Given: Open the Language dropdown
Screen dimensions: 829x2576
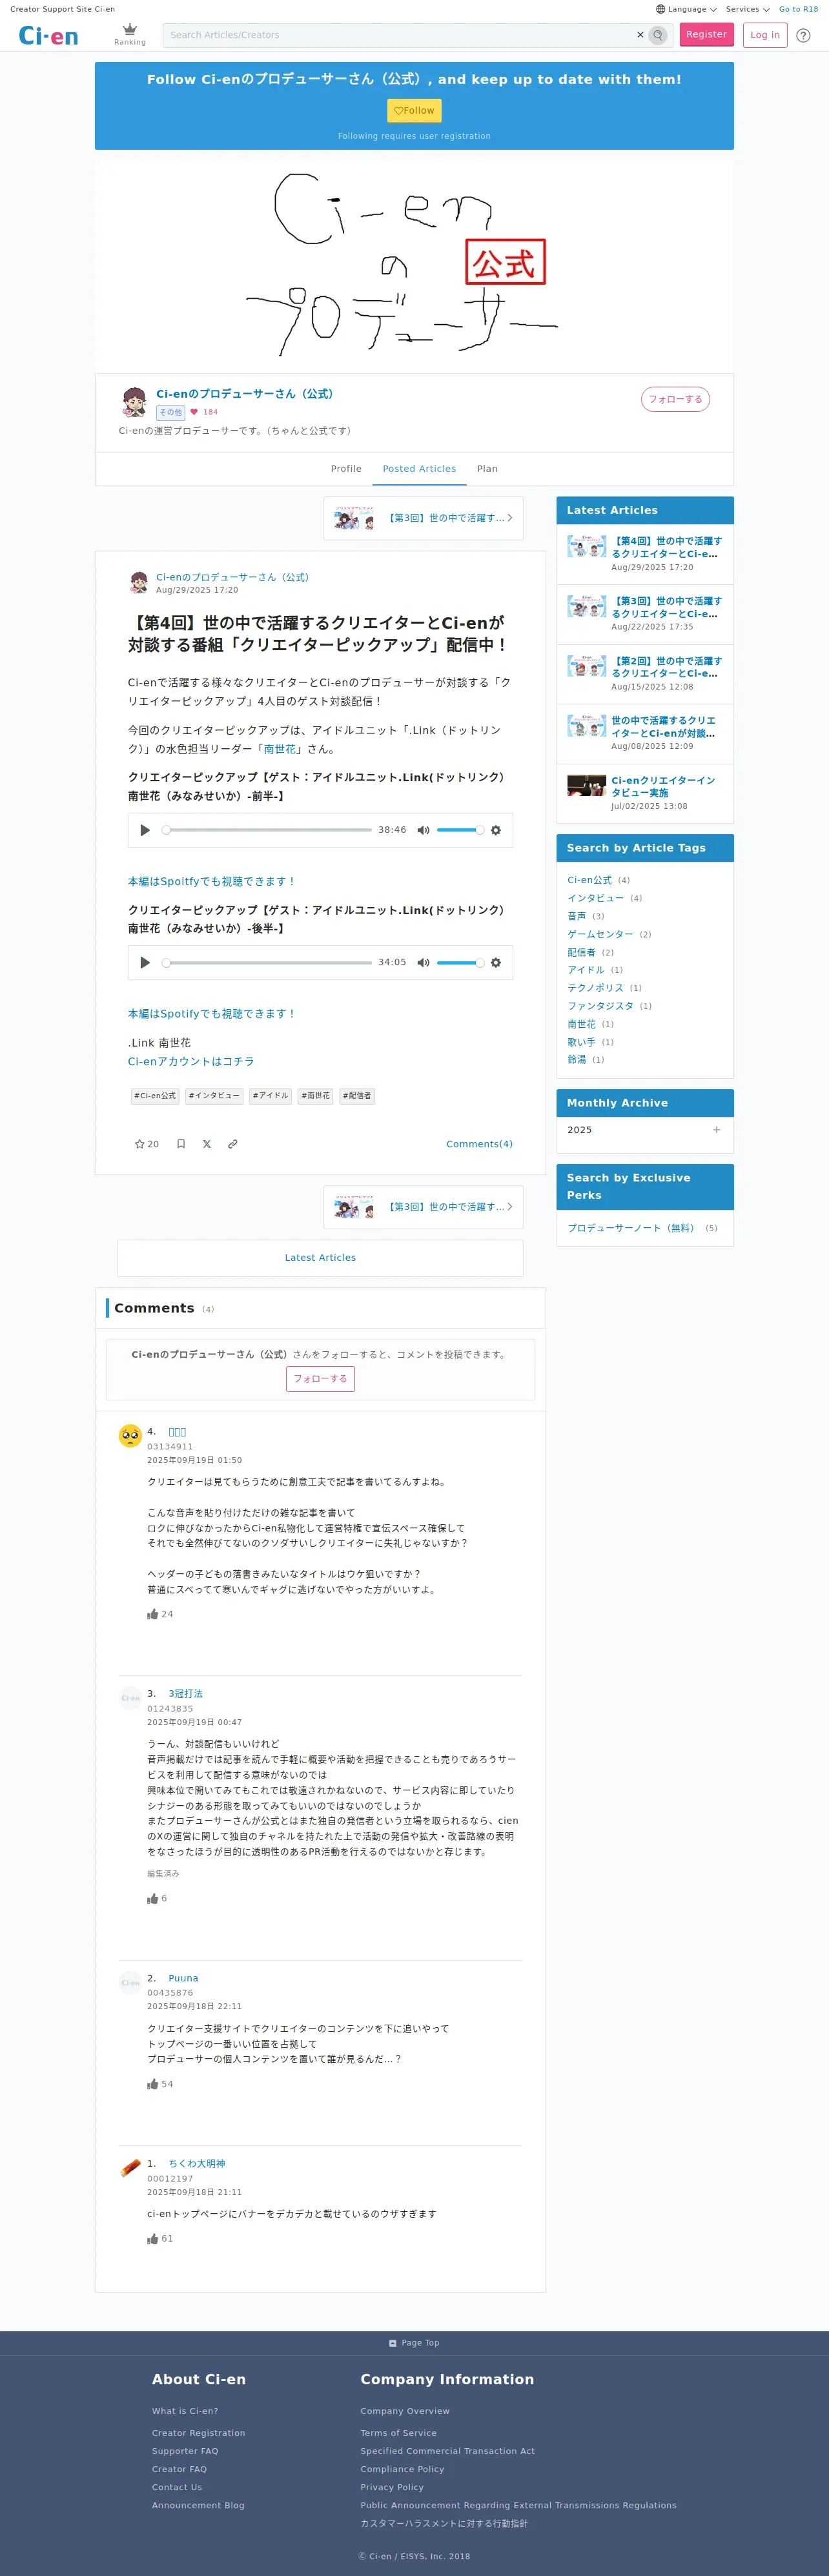Looking at the screenshot, I should coord(686,9).
